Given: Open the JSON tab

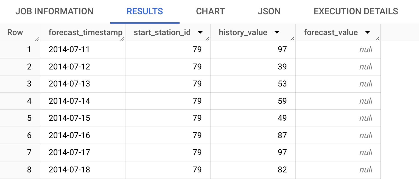Looking at the screenshot, I should click(269, 12).
